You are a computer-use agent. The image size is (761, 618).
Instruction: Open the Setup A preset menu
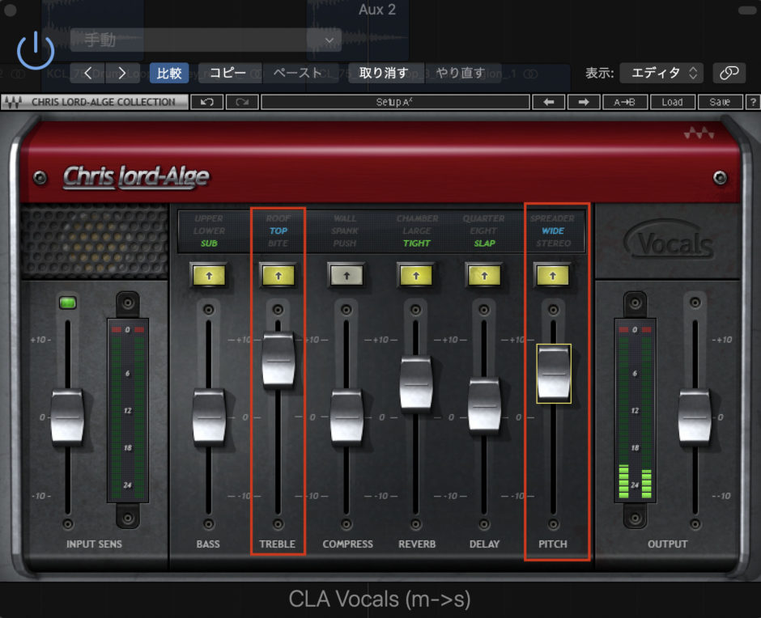[x=395, y=102]
